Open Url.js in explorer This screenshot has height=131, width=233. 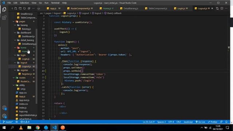(x=23, y=89)
